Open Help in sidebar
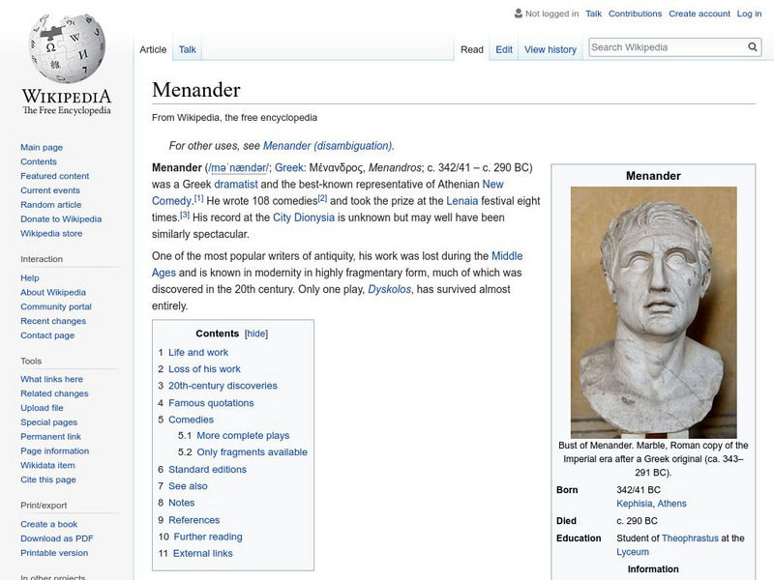774x580 pixels. [x=30, y=278]
